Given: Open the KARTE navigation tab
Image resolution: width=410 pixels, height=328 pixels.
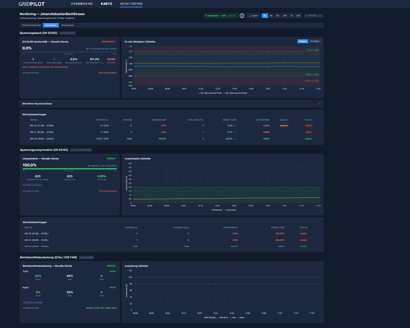Looking at the screenshot, I should point(106,4).
